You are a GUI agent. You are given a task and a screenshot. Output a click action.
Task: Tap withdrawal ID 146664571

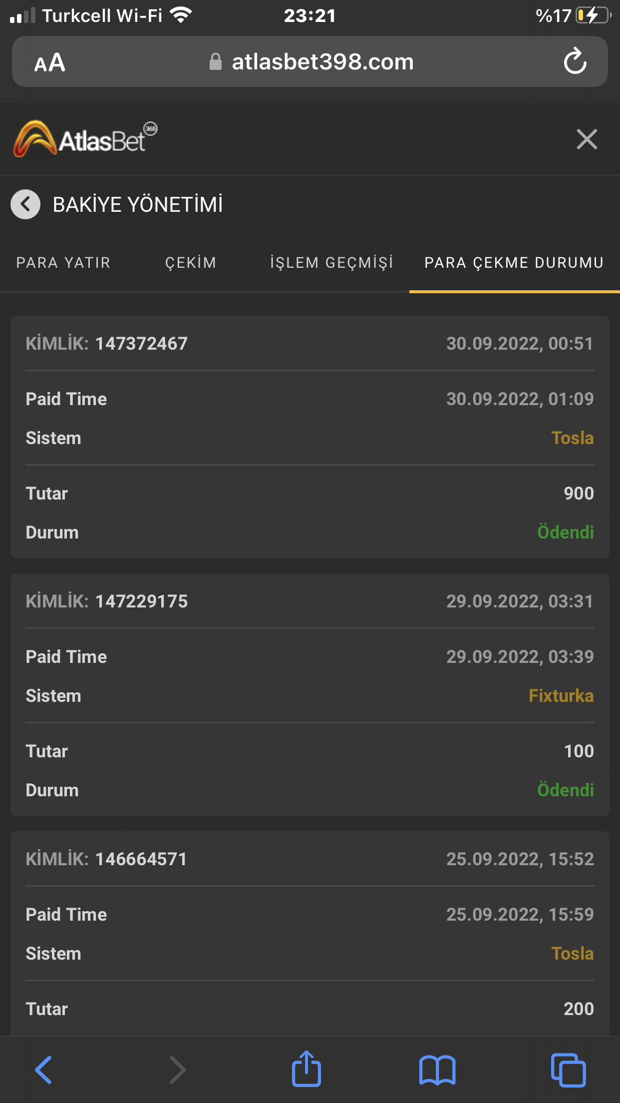click(x=141, y=859)
